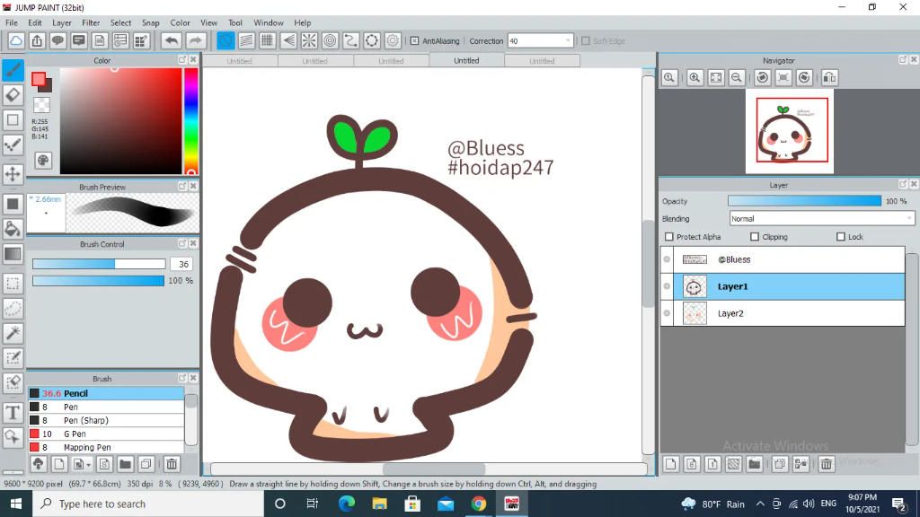Delete the selected brush with trash icon
920x517 pixels.
point(172,464)
